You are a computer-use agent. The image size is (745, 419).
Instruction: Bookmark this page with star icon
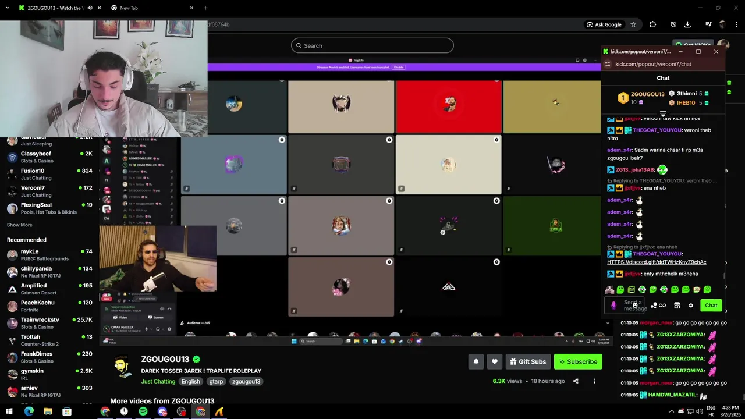633,24
